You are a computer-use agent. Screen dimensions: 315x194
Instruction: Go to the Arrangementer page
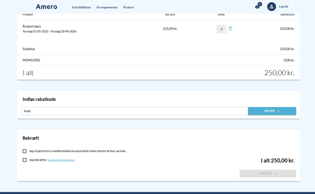coord(107,7)
